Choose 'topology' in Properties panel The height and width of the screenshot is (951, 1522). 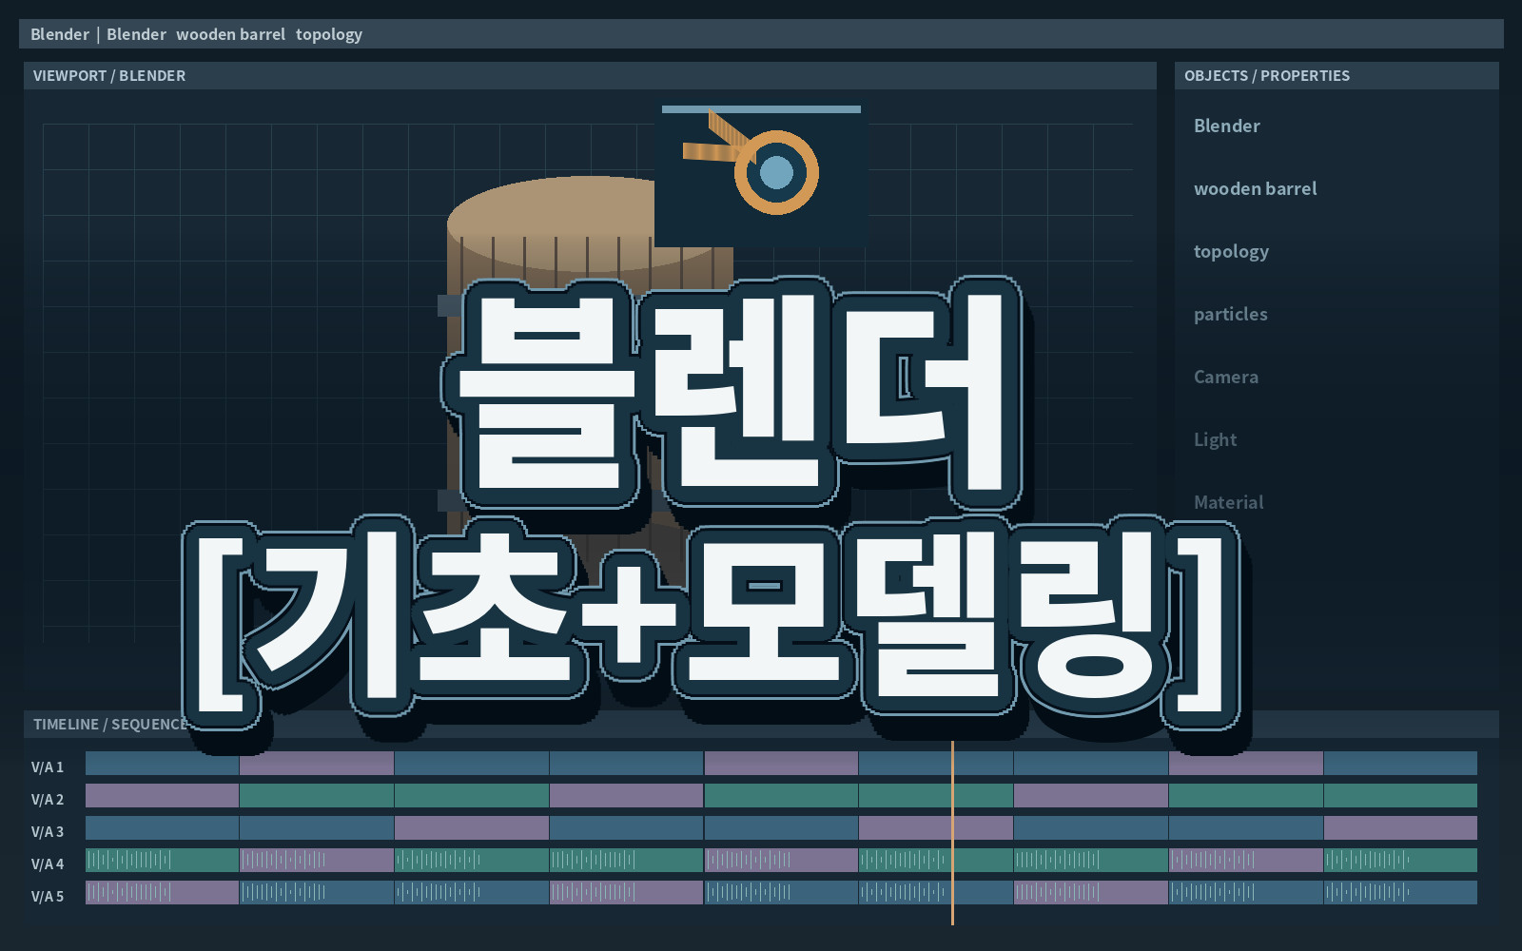pyautogui.click(x=1231, y=251)
